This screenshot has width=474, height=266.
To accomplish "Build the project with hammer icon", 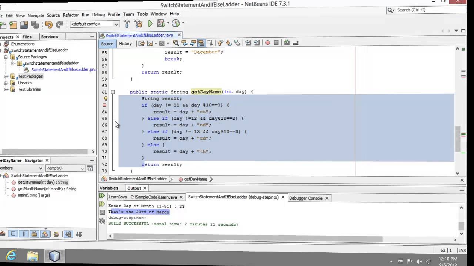I will click(127, 24).
